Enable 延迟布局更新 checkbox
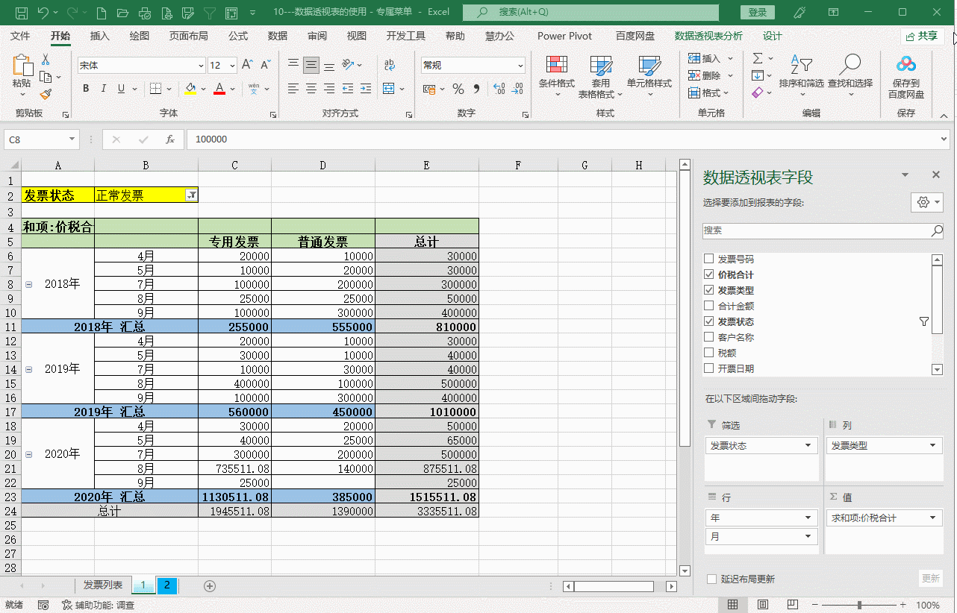957x613 pixels. (x=711, y=579)
